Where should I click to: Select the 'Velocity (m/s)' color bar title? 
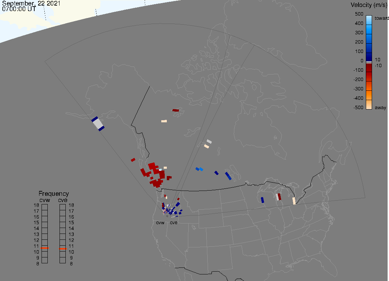coord(369,5)
